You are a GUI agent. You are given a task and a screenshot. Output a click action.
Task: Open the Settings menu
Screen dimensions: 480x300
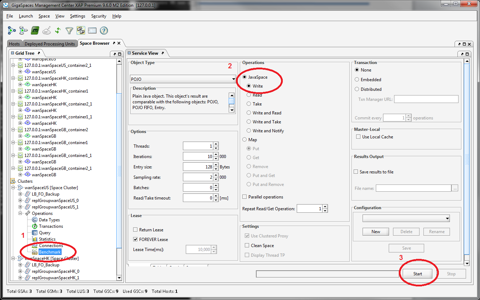[78, 16]
